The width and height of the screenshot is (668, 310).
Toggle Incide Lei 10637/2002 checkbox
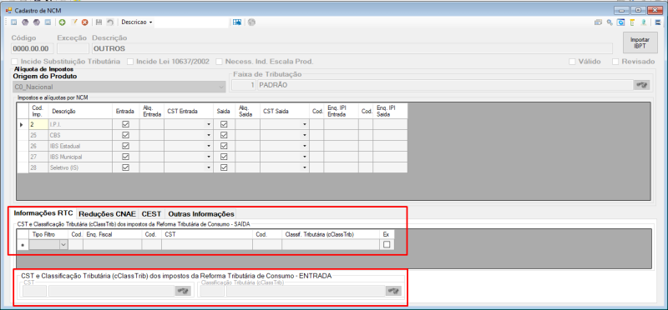point(131,62)
